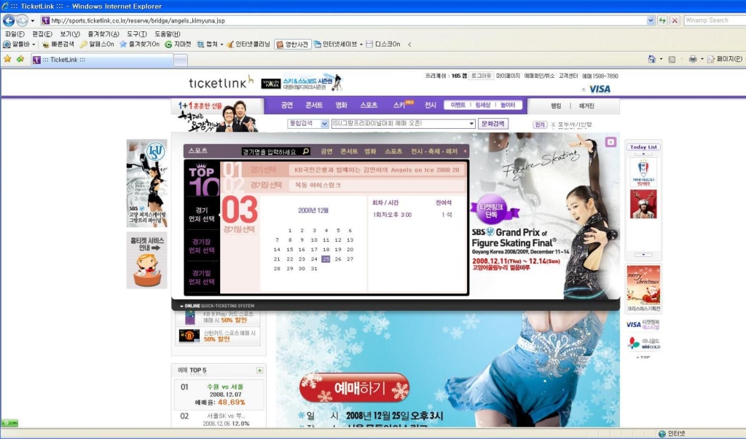
Task: Expand the 인터넷세이브 dropdown arrow
Action: (361, 44)
